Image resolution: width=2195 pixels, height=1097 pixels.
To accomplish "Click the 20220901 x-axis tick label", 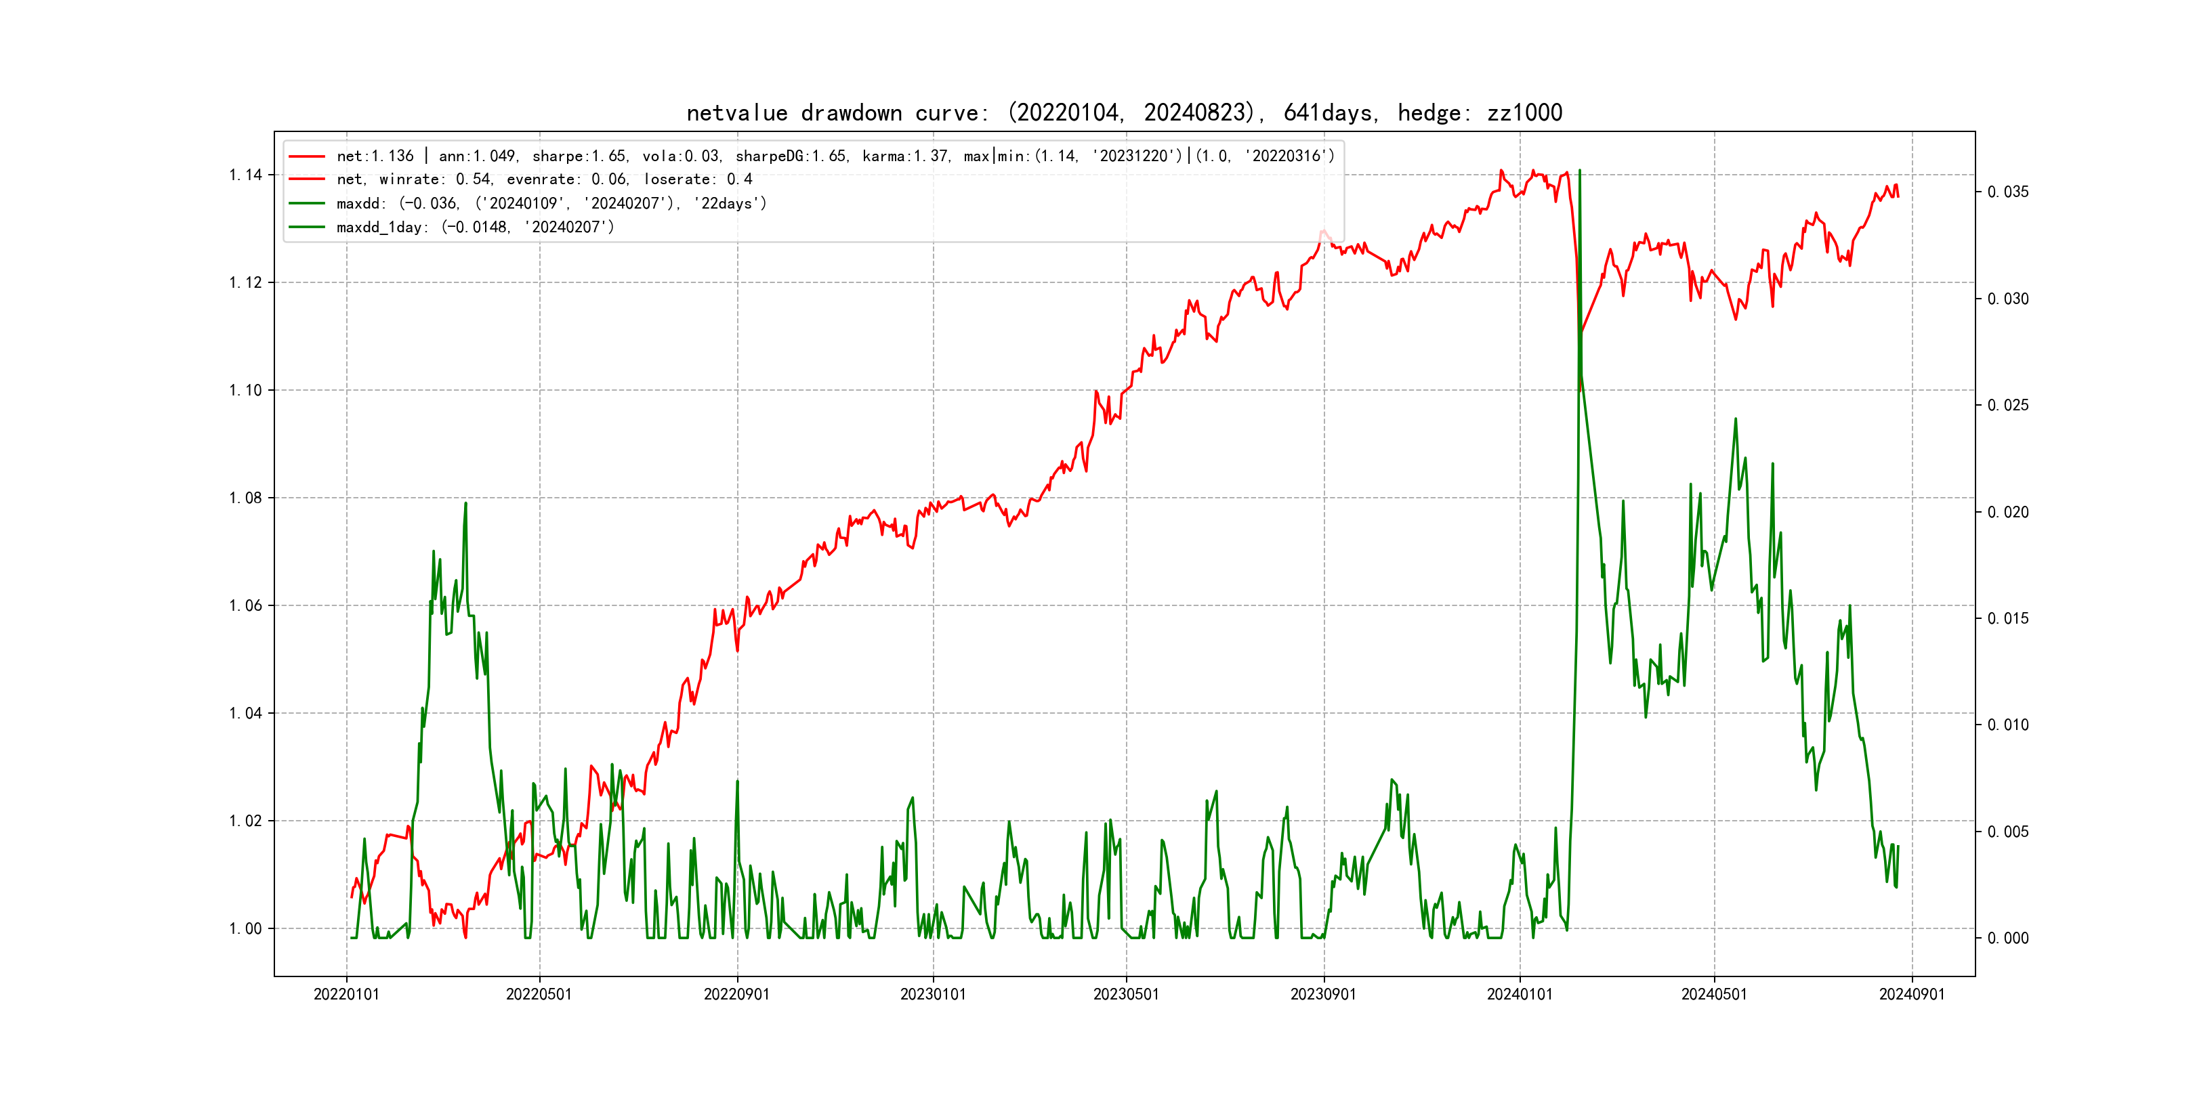I will (736, 994).
